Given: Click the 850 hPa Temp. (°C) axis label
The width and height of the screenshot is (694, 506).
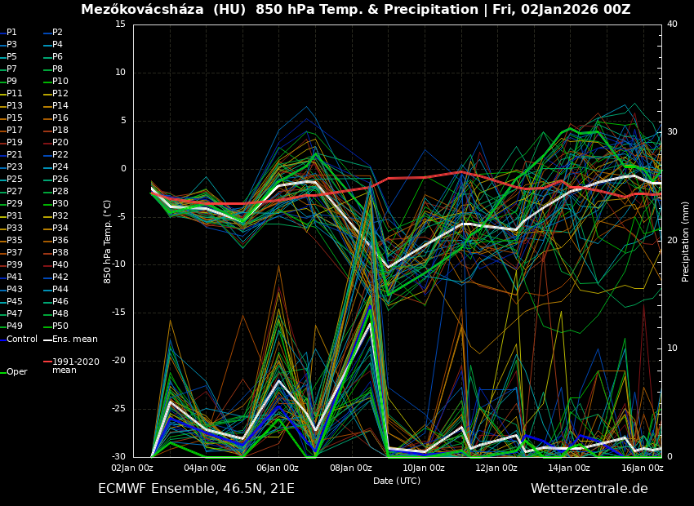Looking at the screenshot, I should pos(108,241).
